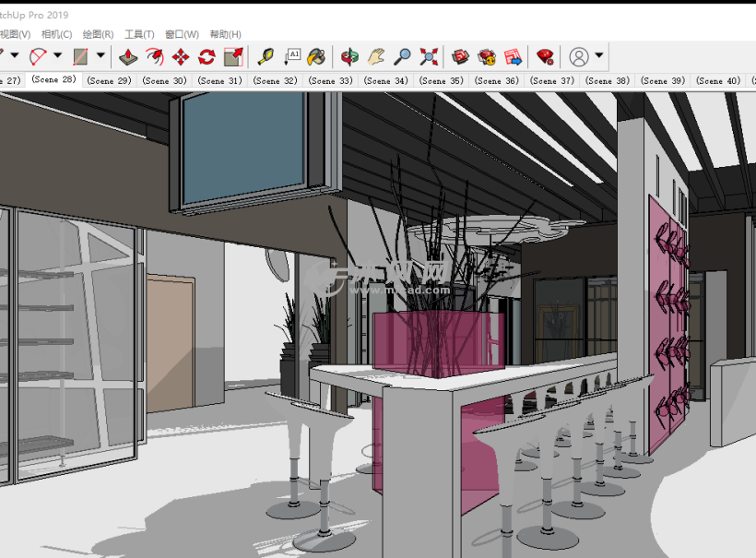Image resolution: width=756 pixels, height=558 pixels.
Task: Switch to the Scene 37 tab
Action: click(552, 80)
